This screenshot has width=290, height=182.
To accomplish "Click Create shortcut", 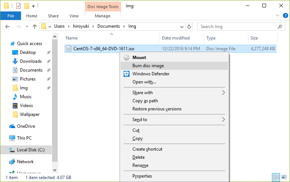I will pos(174,149).
